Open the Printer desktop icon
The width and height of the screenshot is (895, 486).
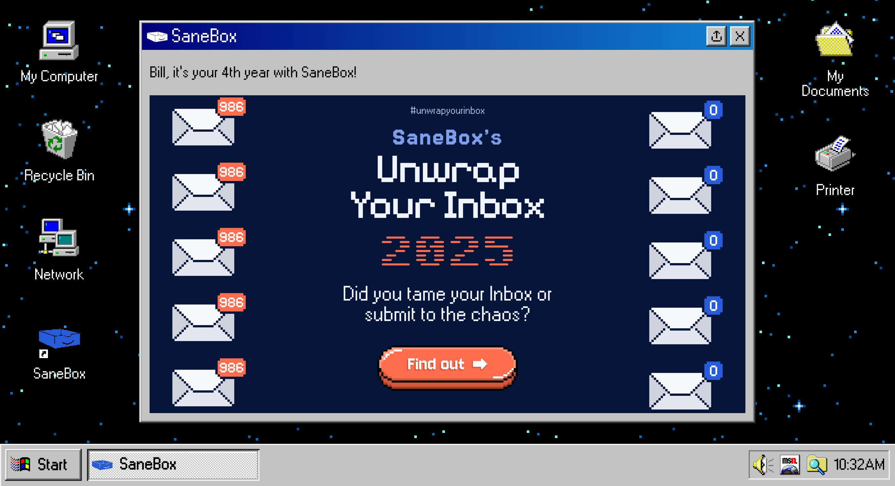click(x=835, y=154)
